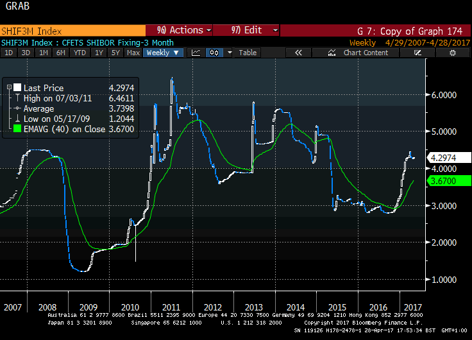The height and width of the screenshot is (340, 472).
Task: Click the white Last Price color swatch
Action: (17, 88)
